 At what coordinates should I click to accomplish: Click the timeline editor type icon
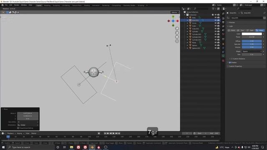3,133
